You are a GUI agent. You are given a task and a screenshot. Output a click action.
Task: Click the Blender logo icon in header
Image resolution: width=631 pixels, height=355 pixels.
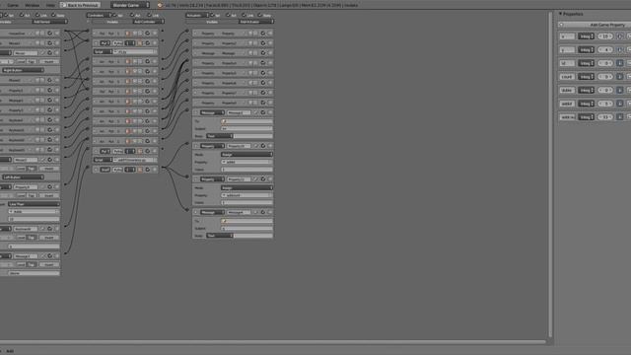coord(160,5)
